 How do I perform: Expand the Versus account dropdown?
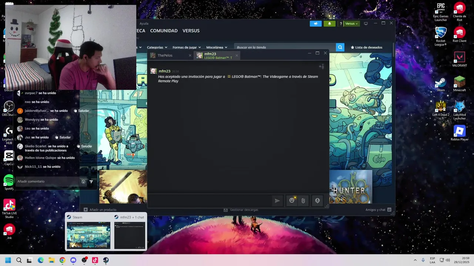(x=351, y=24)
